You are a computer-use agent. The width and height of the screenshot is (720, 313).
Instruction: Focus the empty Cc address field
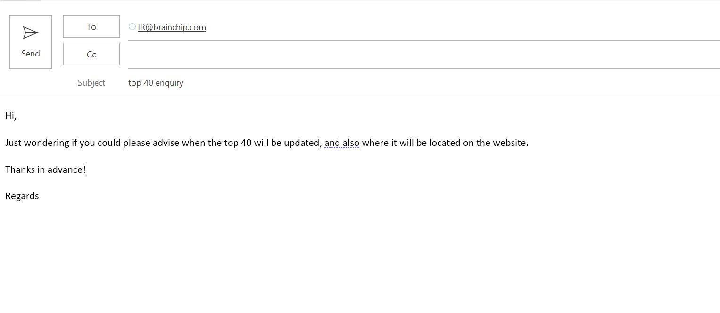coord(423,55)
